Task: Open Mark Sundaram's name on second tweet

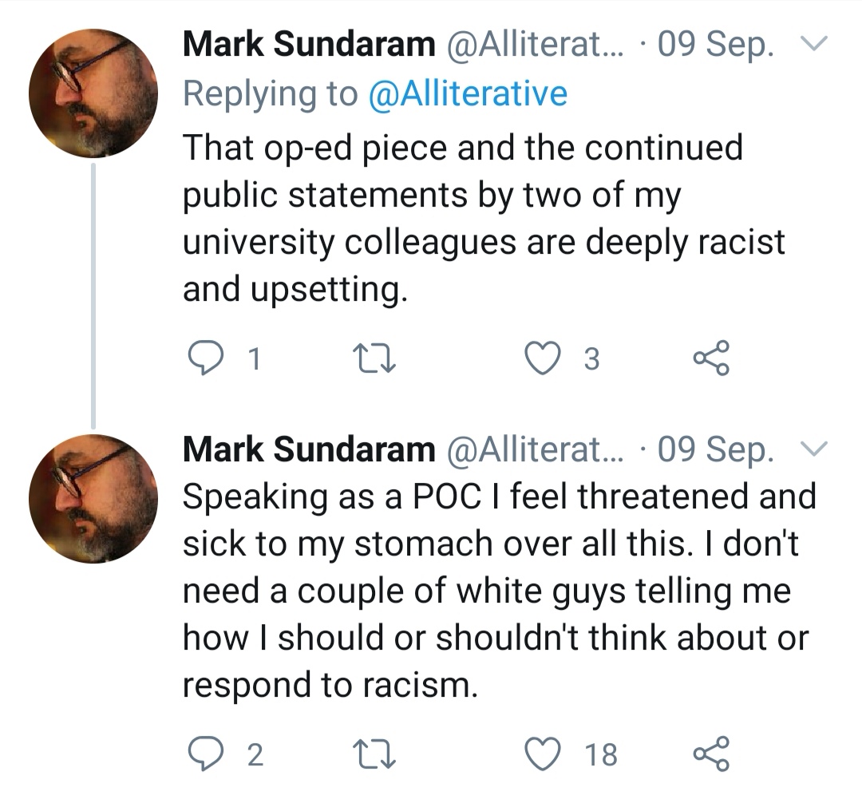Action: click(x=308, y=449)
